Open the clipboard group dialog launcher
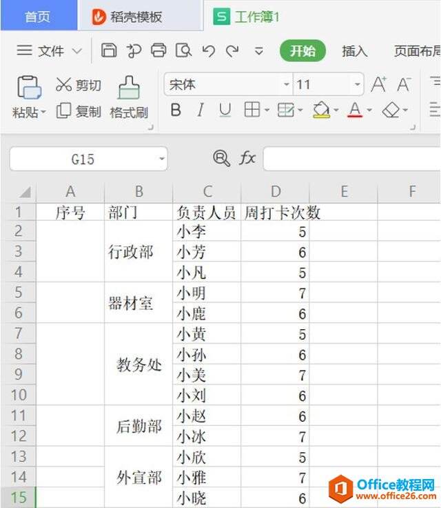 (150, 127)
